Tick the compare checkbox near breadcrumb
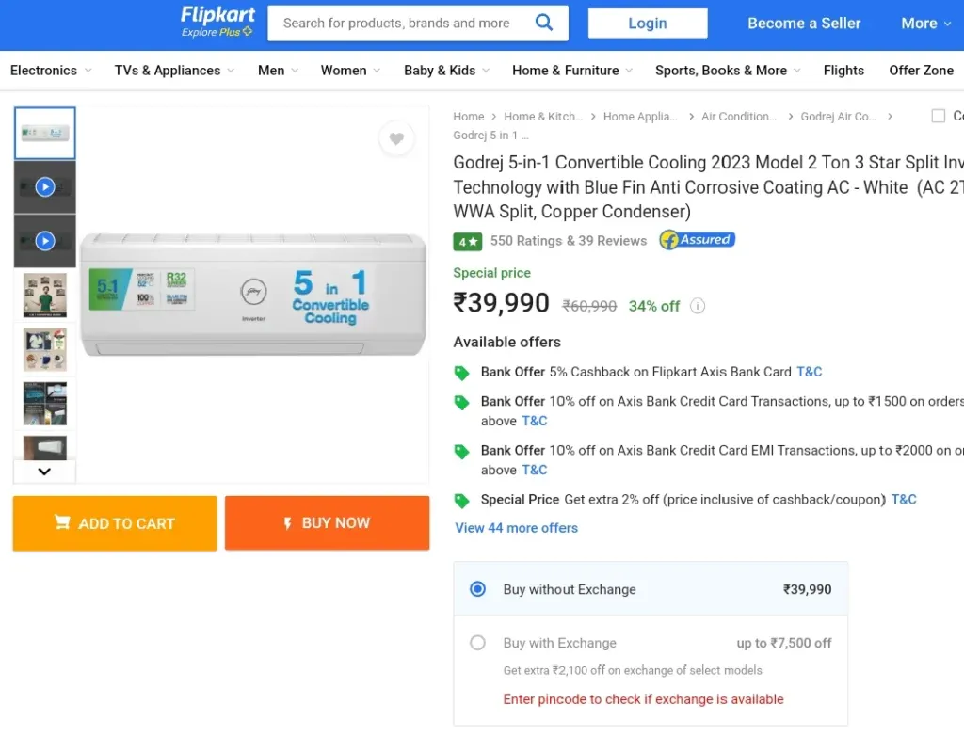This screenshot has height=752, width=964. 939,116
